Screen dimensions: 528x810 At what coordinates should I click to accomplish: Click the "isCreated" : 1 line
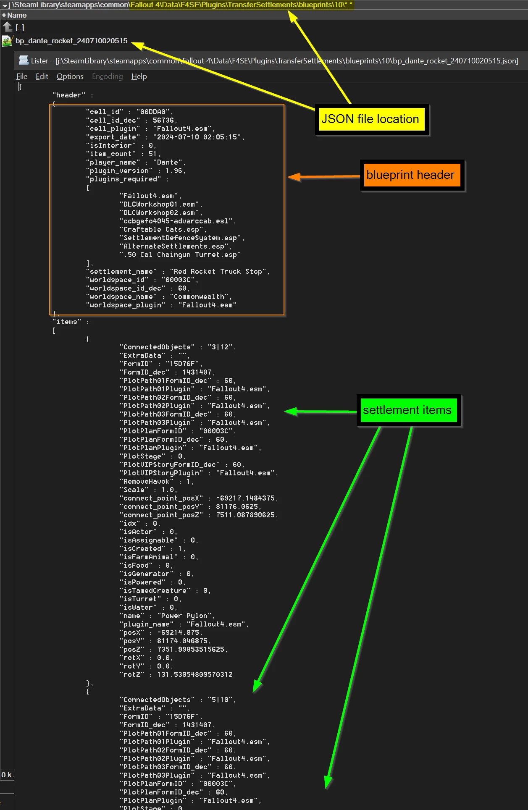[153, 549]
